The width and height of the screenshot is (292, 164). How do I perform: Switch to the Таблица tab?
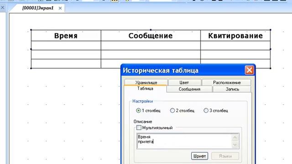[x=145, y=88]
